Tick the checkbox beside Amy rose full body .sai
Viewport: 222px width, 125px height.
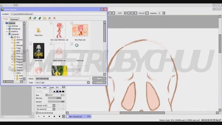51,23
